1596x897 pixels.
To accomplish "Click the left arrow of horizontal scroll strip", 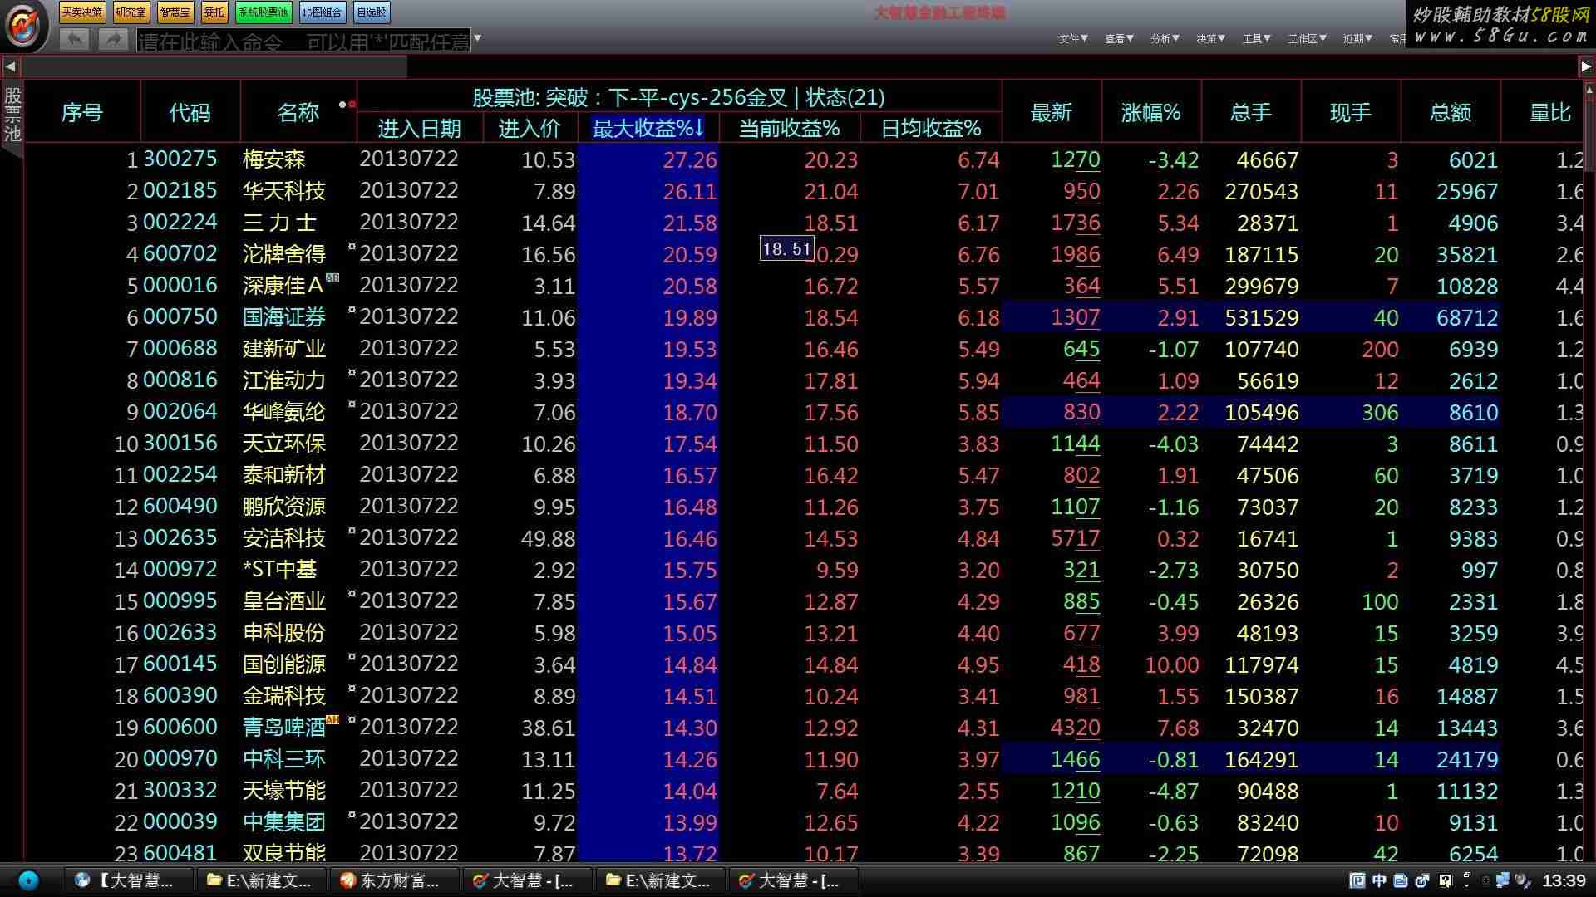I will [x=10, y=66].
